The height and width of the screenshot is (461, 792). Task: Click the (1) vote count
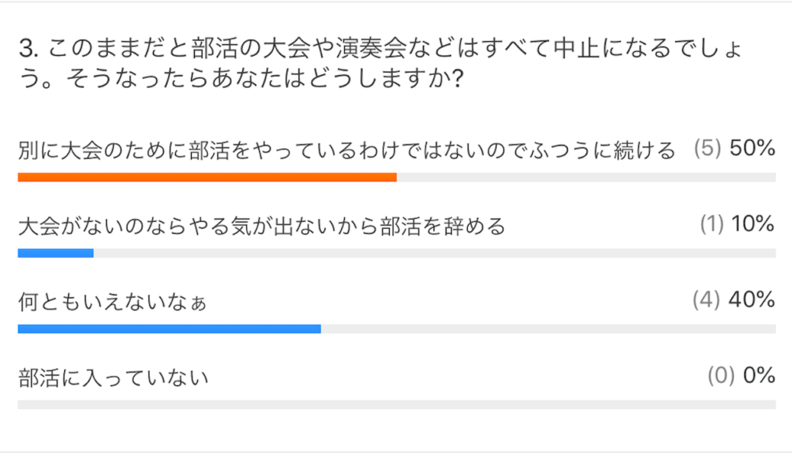click(712, 225)
